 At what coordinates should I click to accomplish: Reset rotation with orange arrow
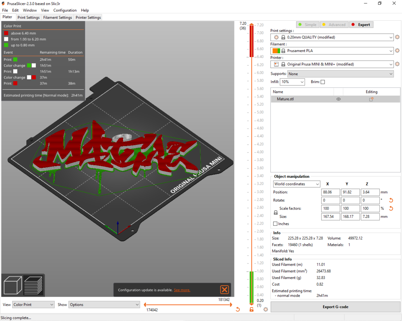click(391, 200)
